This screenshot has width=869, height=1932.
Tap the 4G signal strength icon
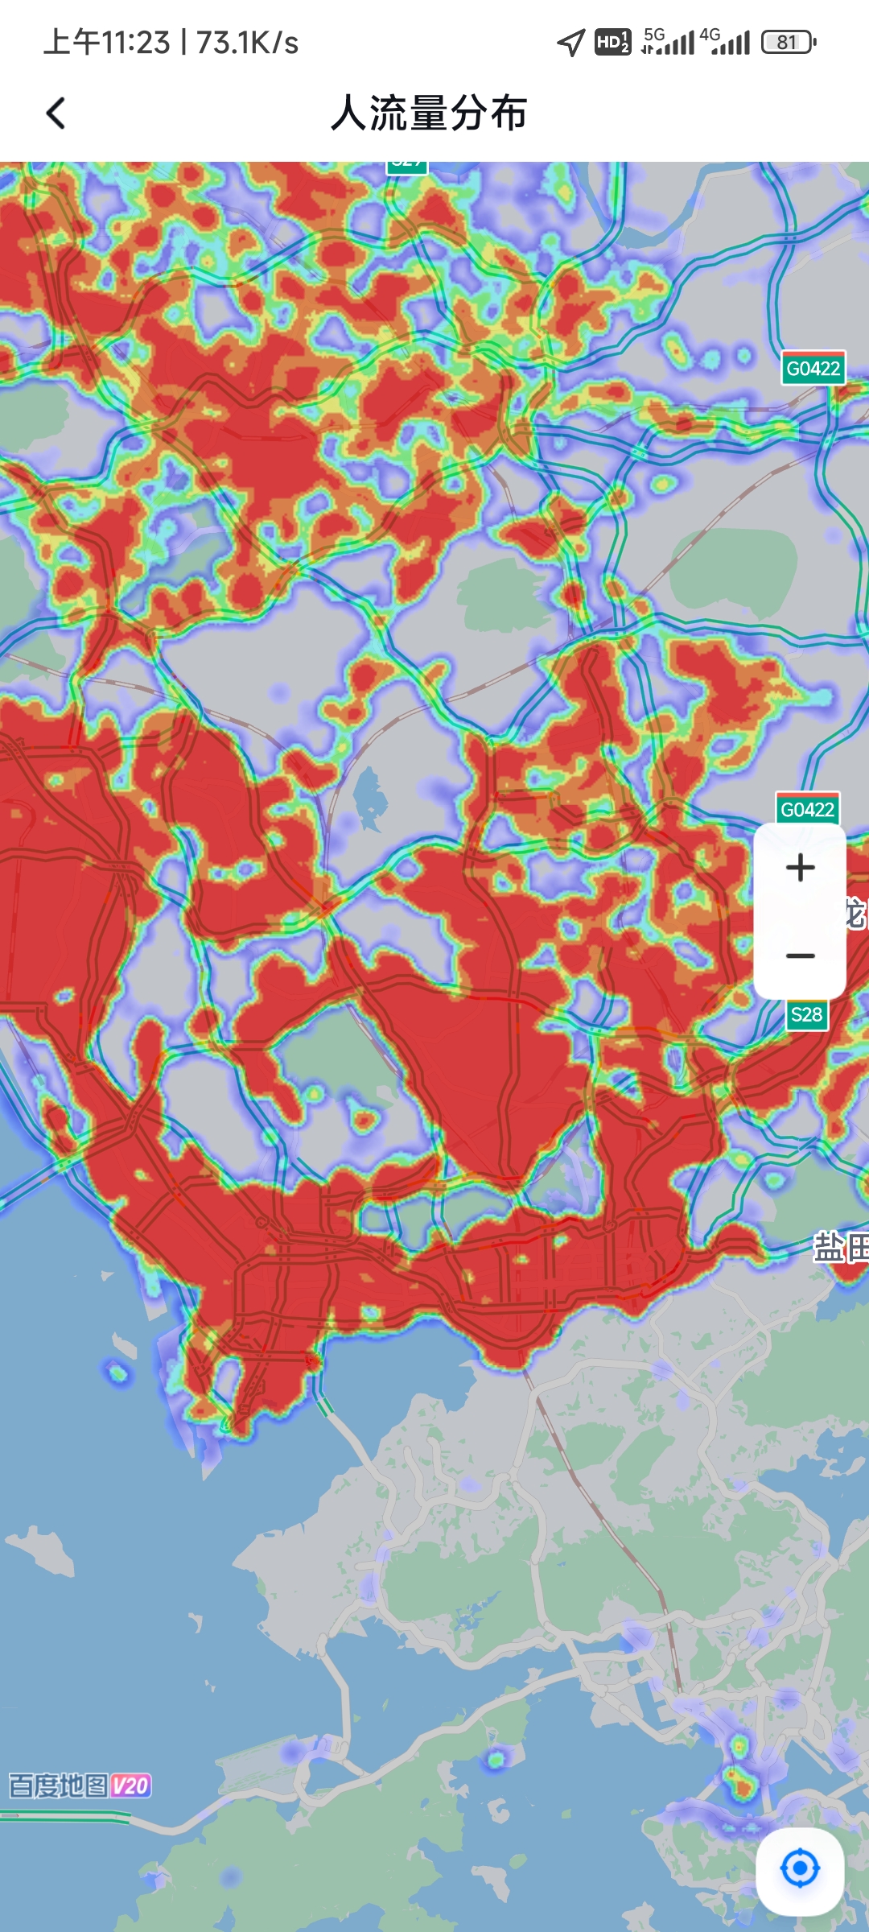[x=724, y=42]
